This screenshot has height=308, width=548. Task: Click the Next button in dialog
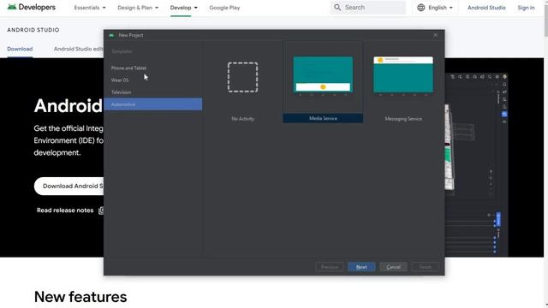click(361, 267)
